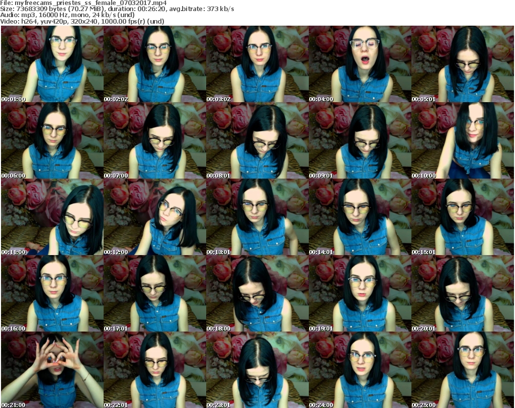Choose the preview frame at 00:15:01

pos(463,217)
